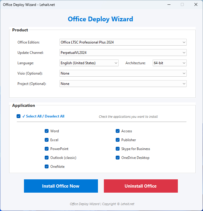Click the Visio (Optional): label

point(30,73)
